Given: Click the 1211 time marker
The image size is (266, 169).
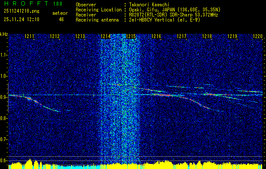Looking at the screenshot, I should coord(29,36).
